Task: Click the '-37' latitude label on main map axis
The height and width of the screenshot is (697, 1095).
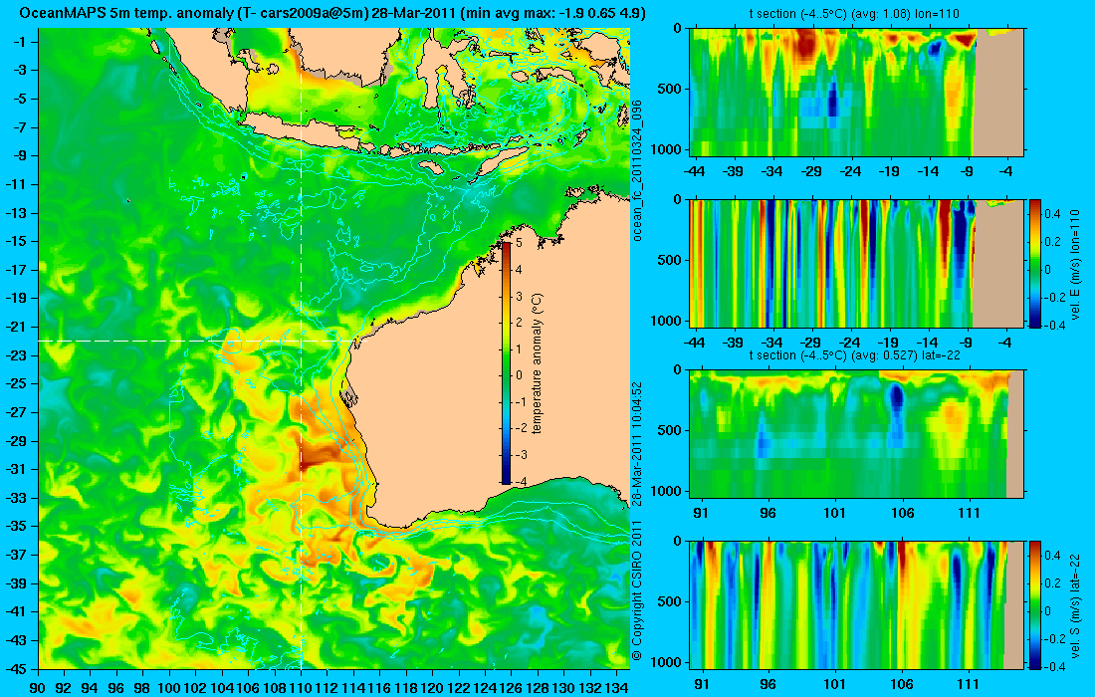Action: tap(18, 555)
